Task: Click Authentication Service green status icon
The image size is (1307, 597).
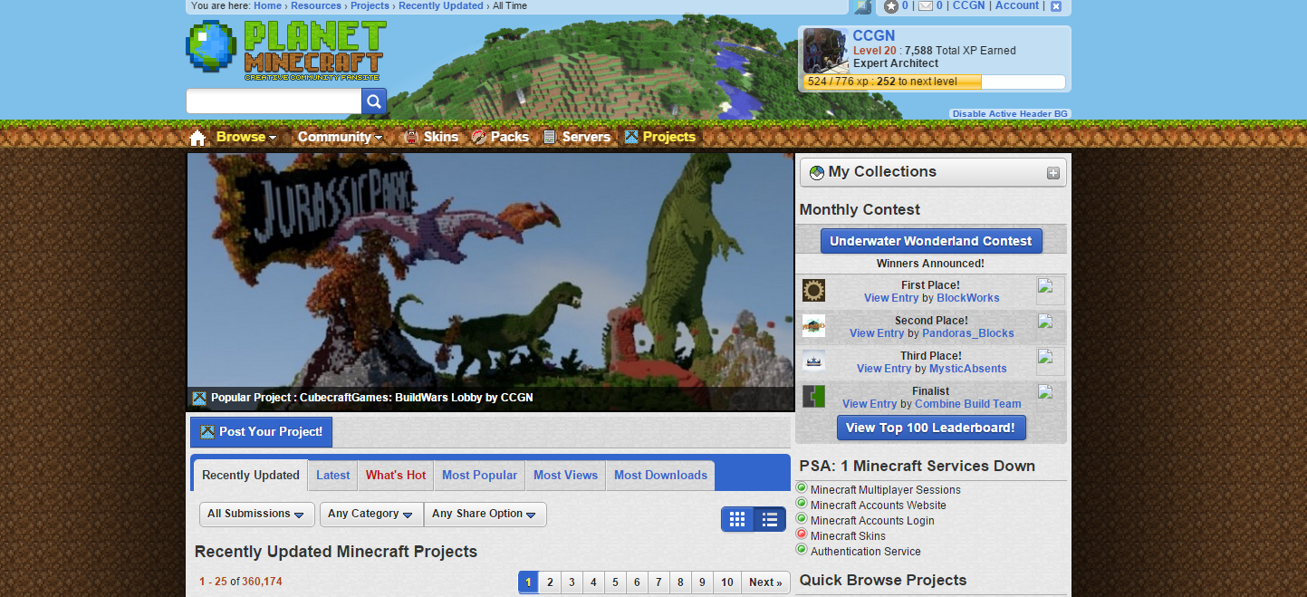Action: click(802, 550)
